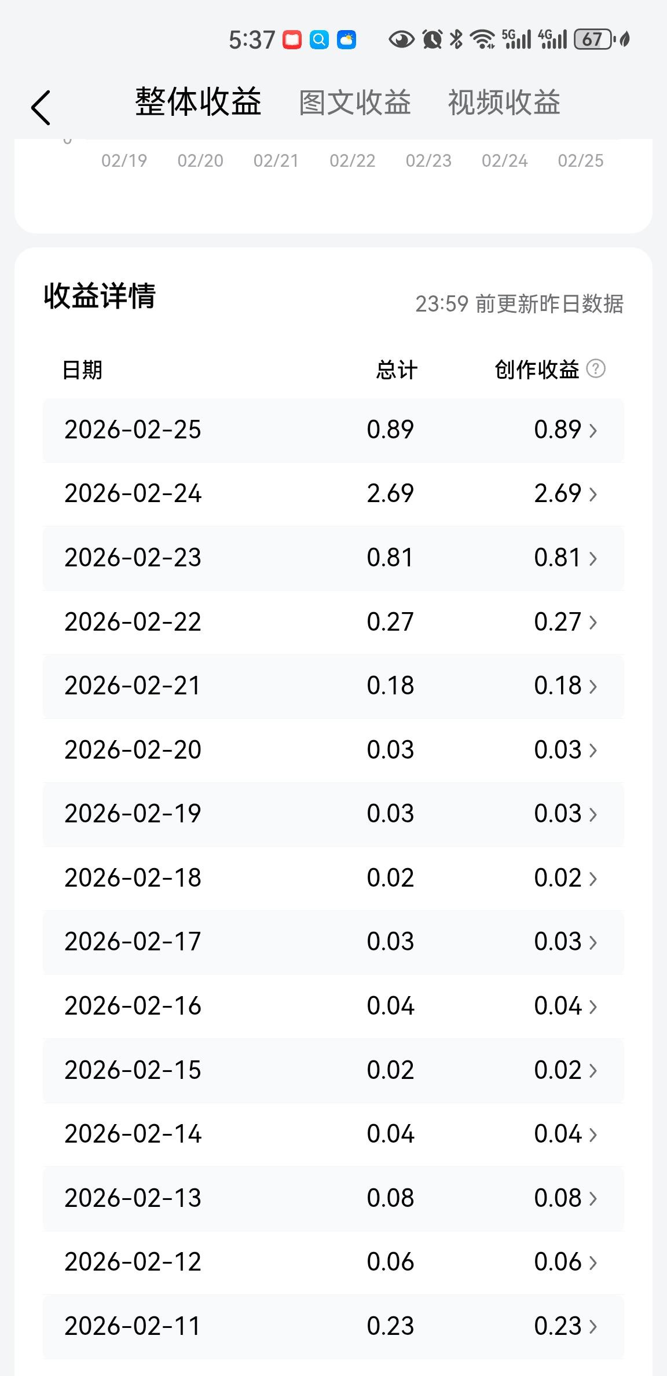Viewport: 667px width, 1376px height.
Task: Select the 整体收益 tab
Action: (x=198, y=103)
